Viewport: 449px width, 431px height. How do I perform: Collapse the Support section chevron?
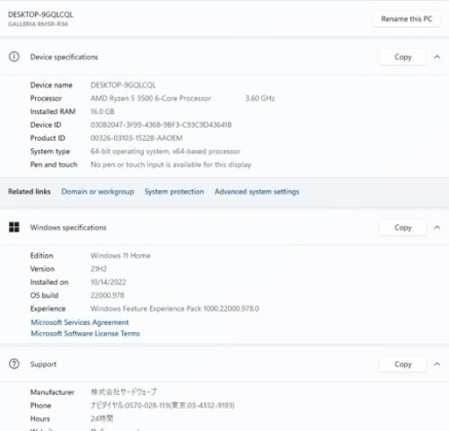(x=437, y=364)
